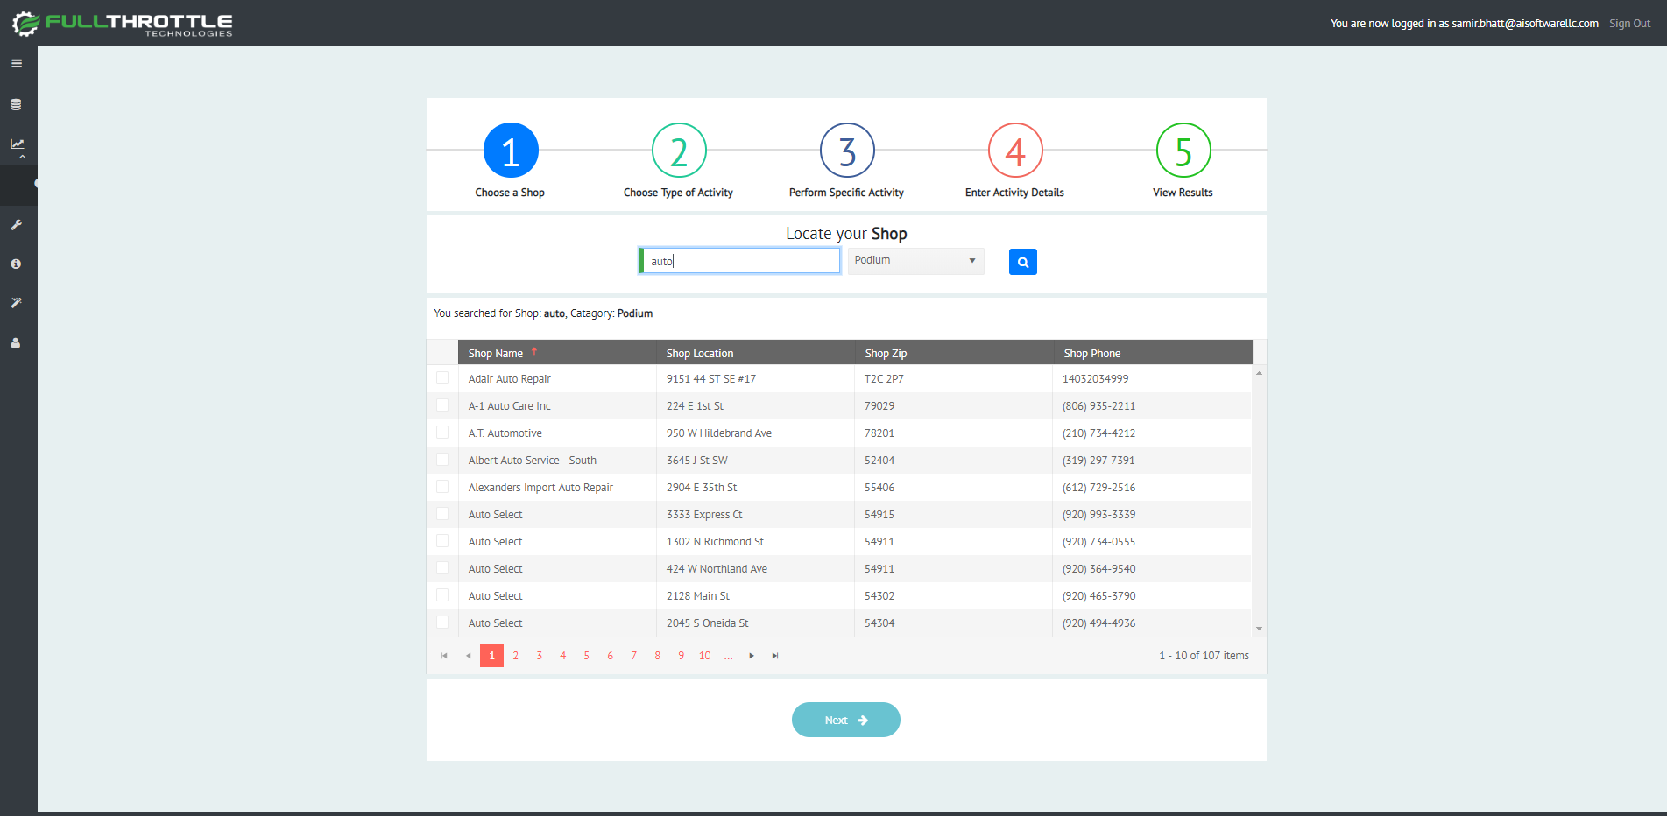Click the FullThrottle Technologies logo
Viewport: 1667px width, 816px height.
(123, 24)
